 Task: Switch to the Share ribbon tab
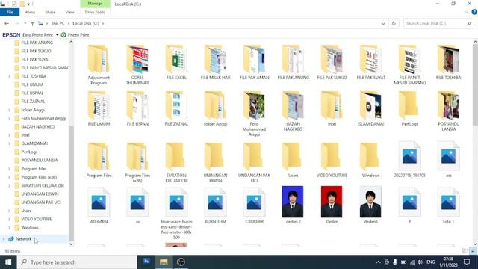click(x=50, y=12)
